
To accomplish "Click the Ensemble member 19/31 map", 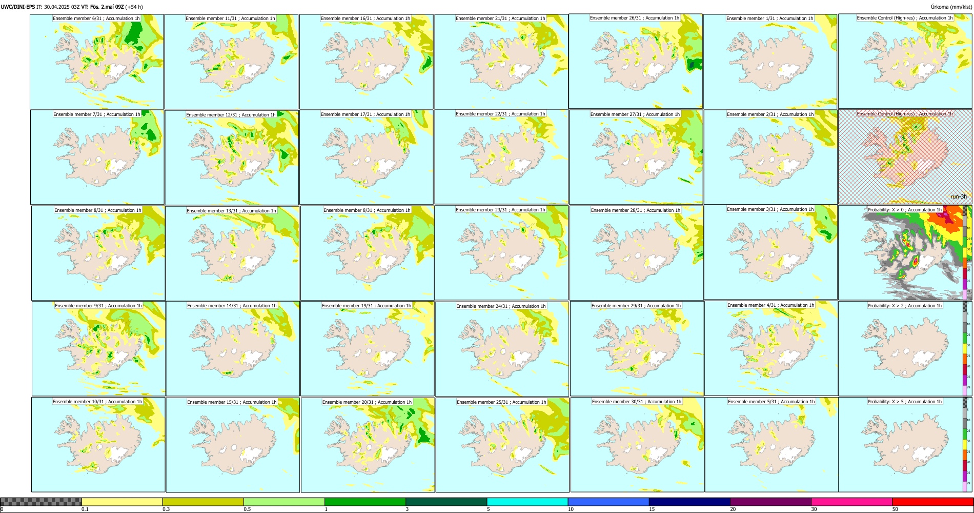I will (x=367, y=349).
